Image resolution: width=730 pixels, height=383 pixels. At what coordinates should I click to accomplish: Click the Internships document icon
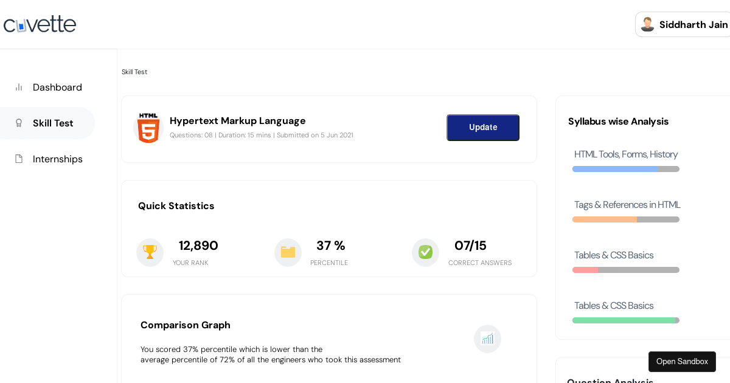19,159
